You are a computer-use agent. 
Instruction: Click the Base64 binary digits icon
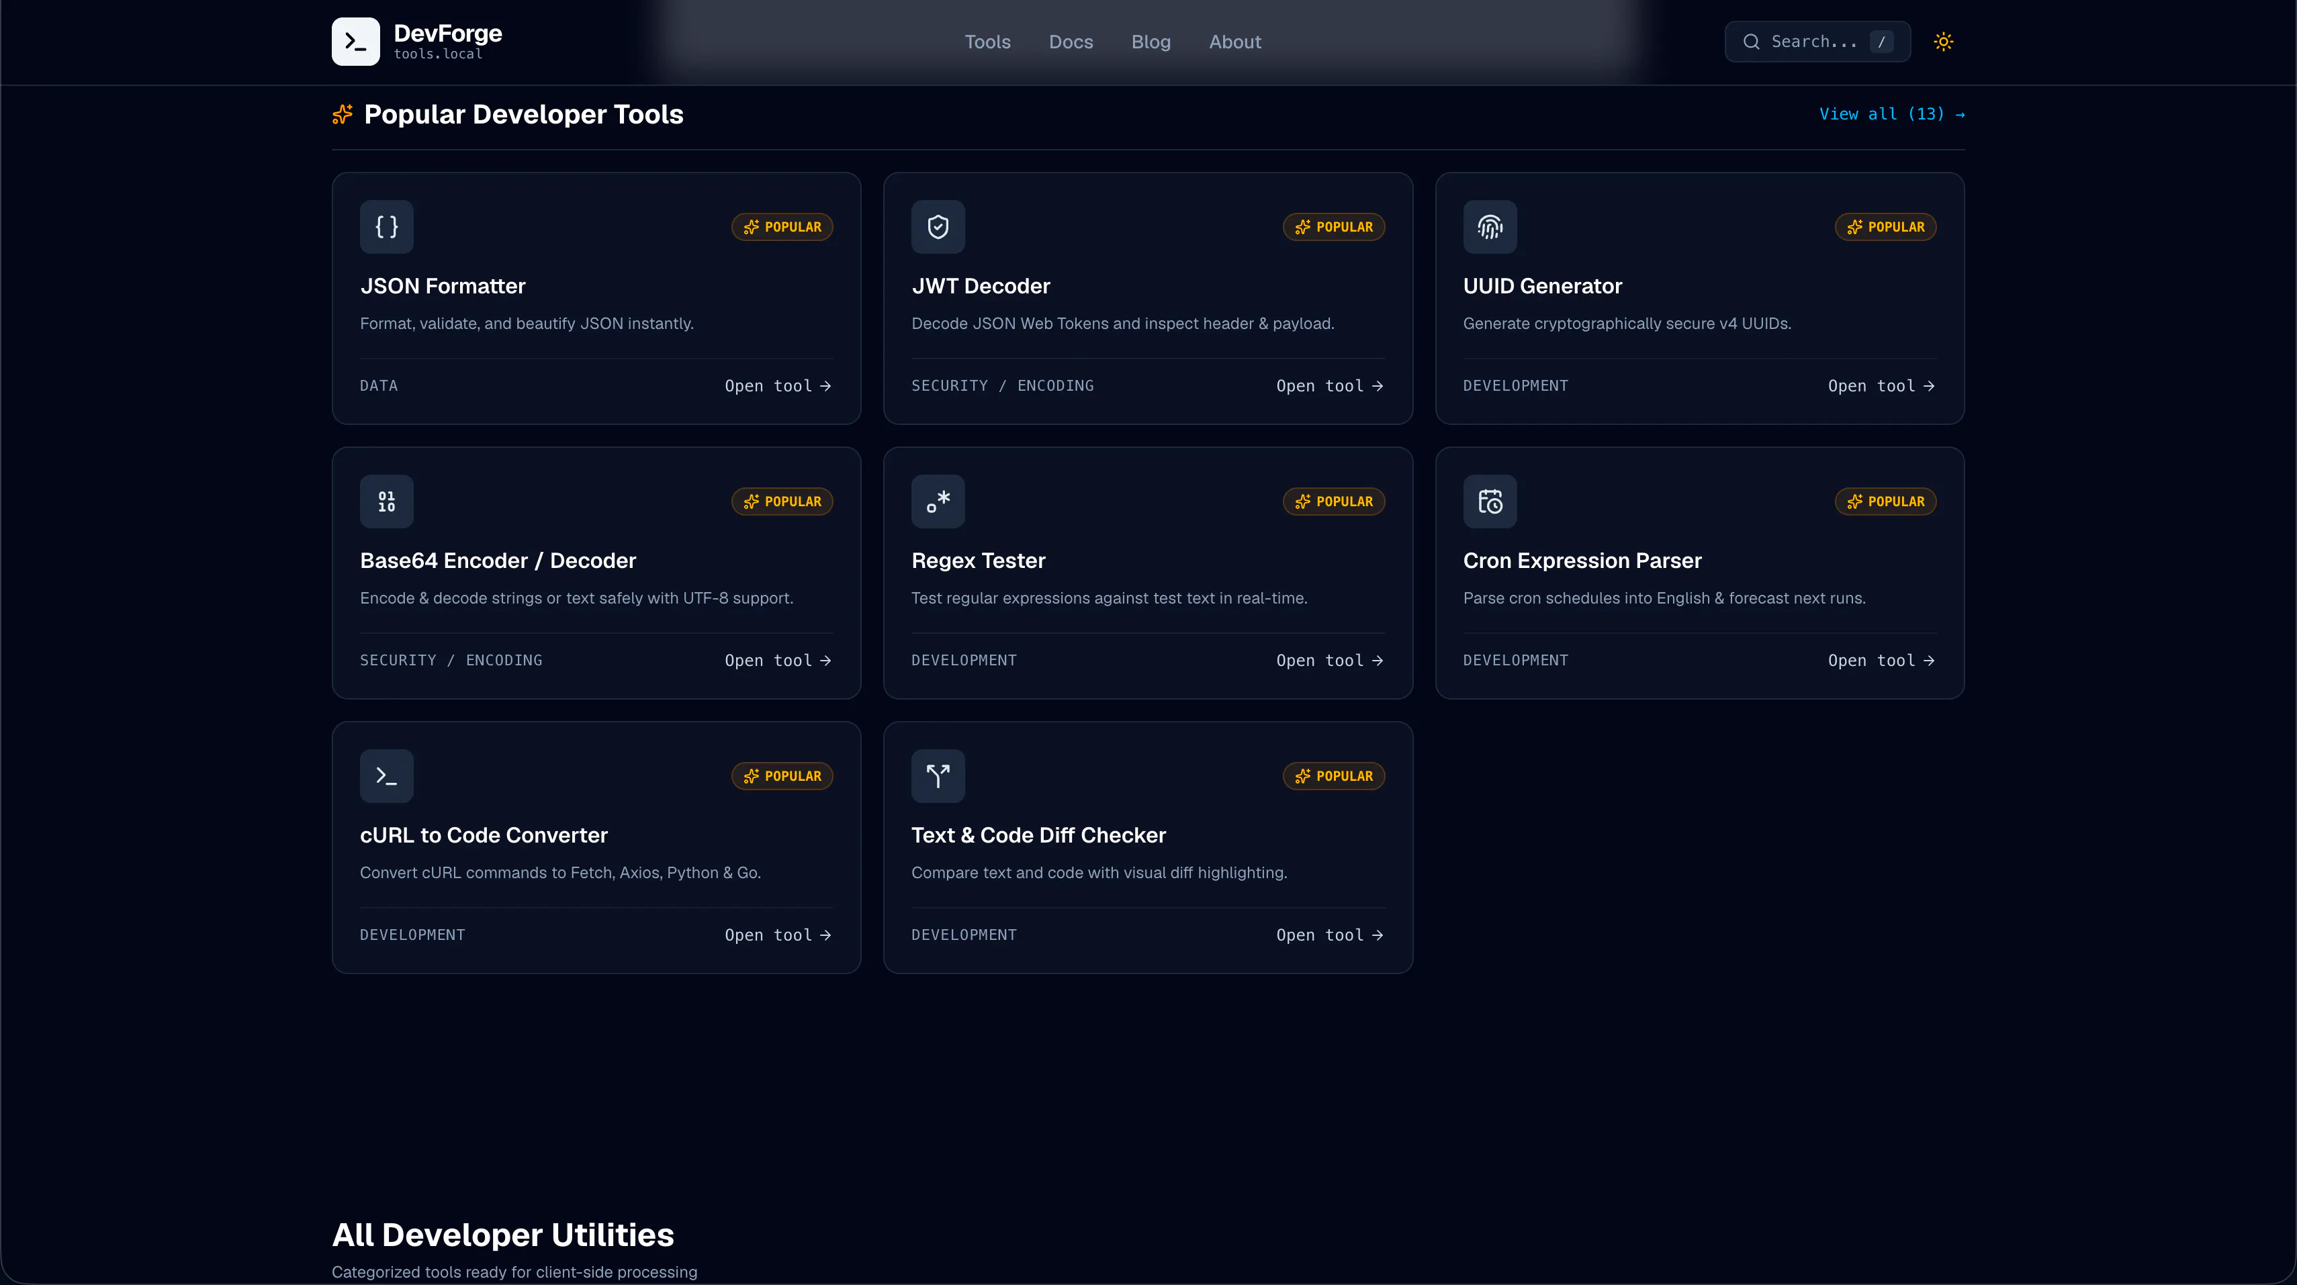[x=386, y=501]
